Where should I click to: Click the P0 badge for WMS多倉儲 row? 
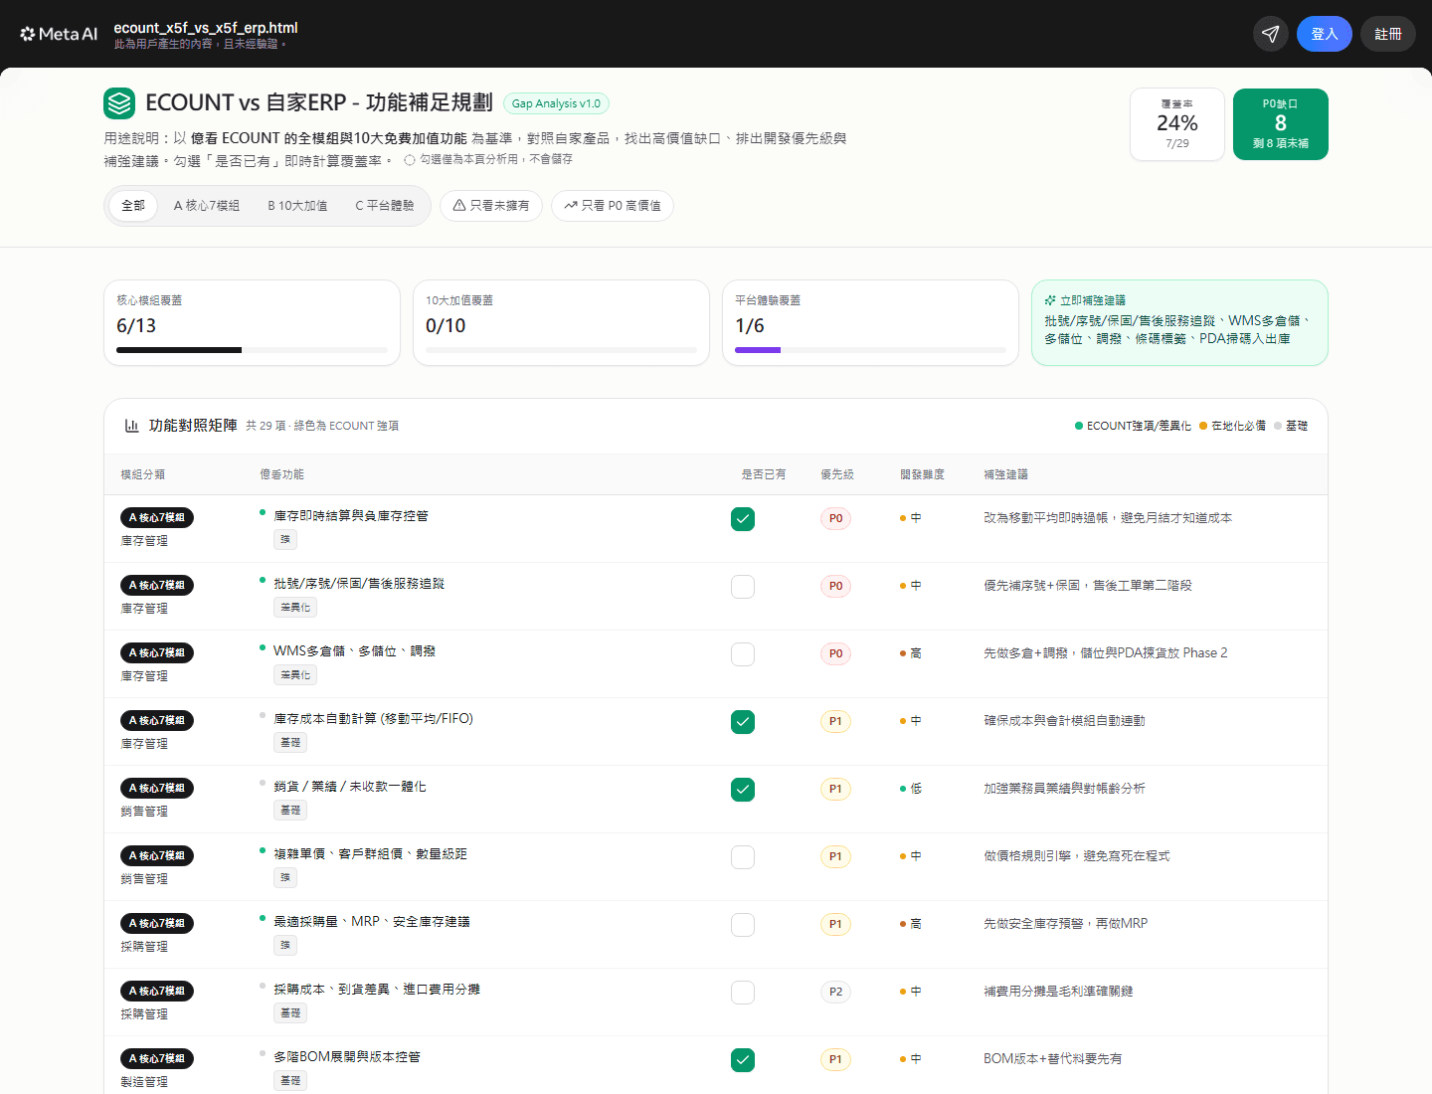coord(835,653)
